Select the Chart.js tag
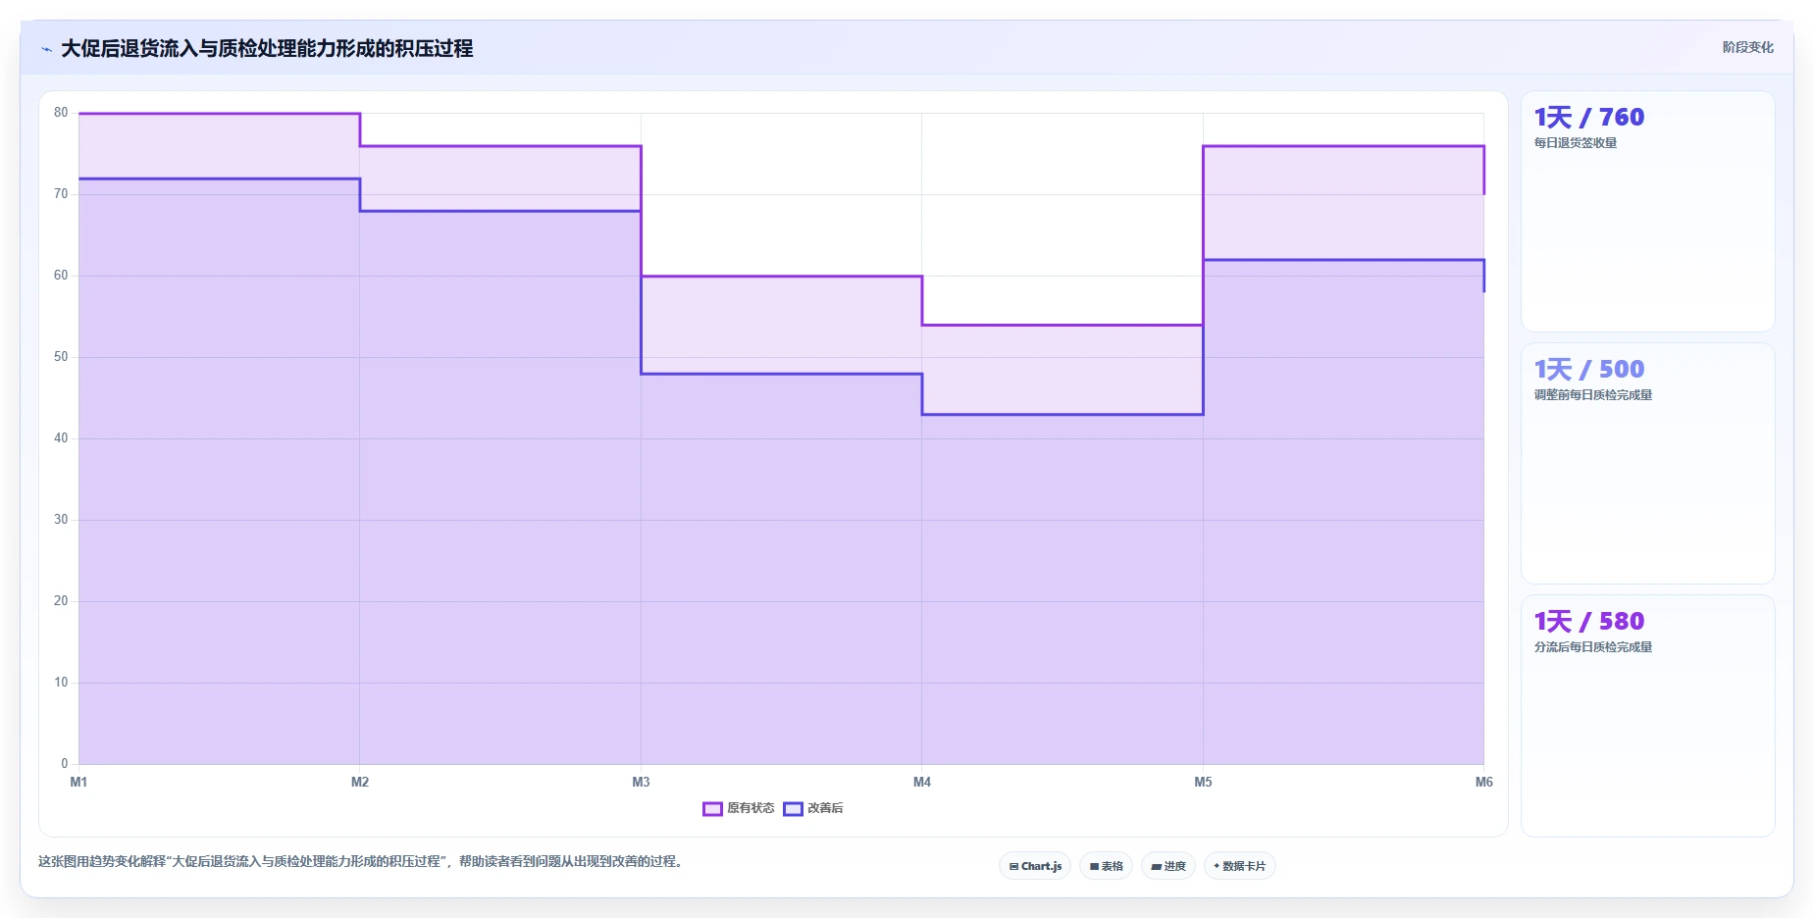The height and width of the screenshot is (918, 1814). (x=1035, y=866)
